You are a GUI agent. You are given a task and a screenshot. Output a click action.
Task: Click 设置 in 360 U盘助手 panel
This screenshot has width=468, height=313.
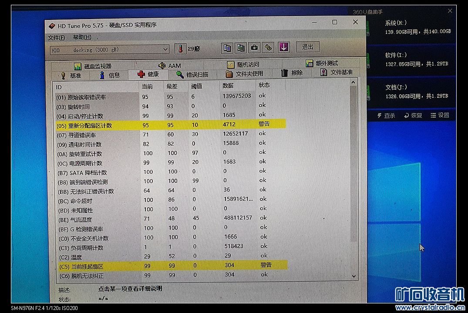point(440,115)
